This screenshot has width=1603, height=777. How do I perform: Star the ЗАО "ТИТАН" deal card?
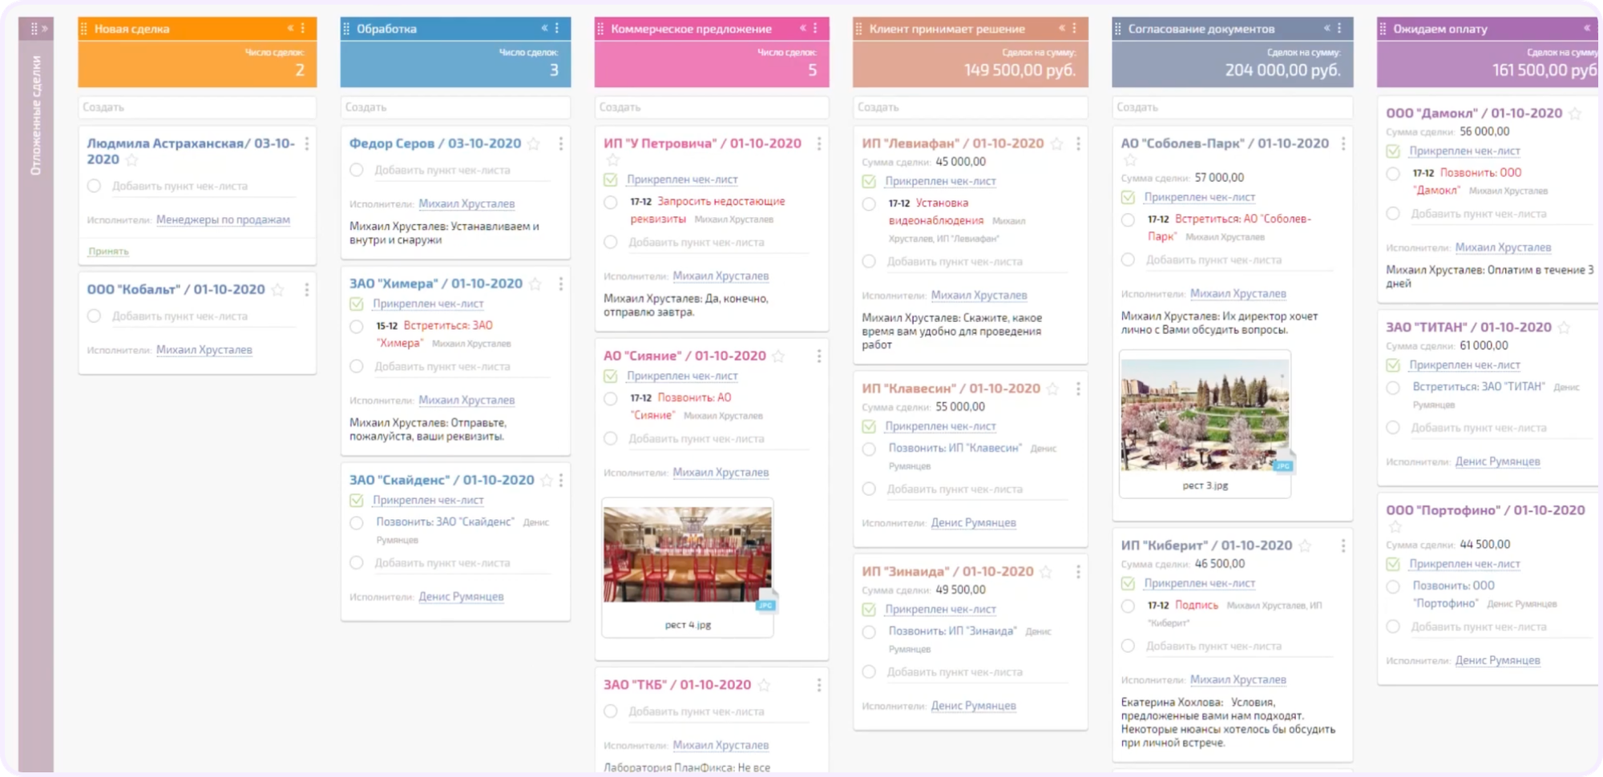[1564, 328]
